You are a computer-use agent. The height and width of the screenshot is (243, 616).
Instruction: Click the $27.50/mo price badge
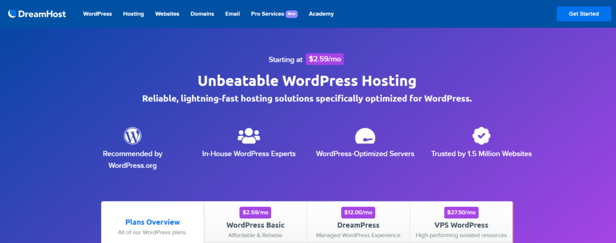click(461, 212)
